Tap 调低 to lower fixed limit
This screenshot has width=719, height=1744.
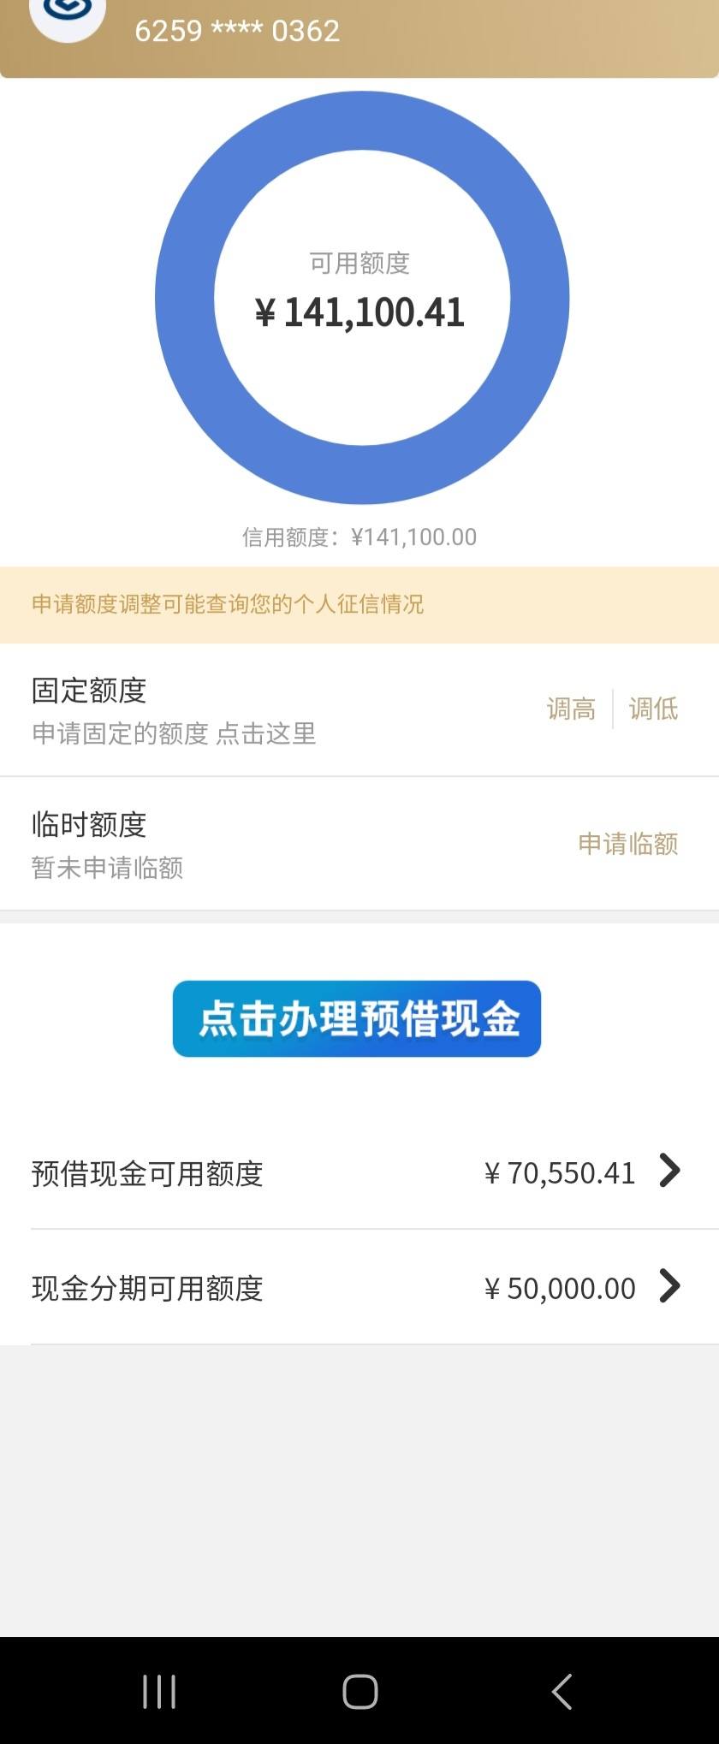(653, 709)
